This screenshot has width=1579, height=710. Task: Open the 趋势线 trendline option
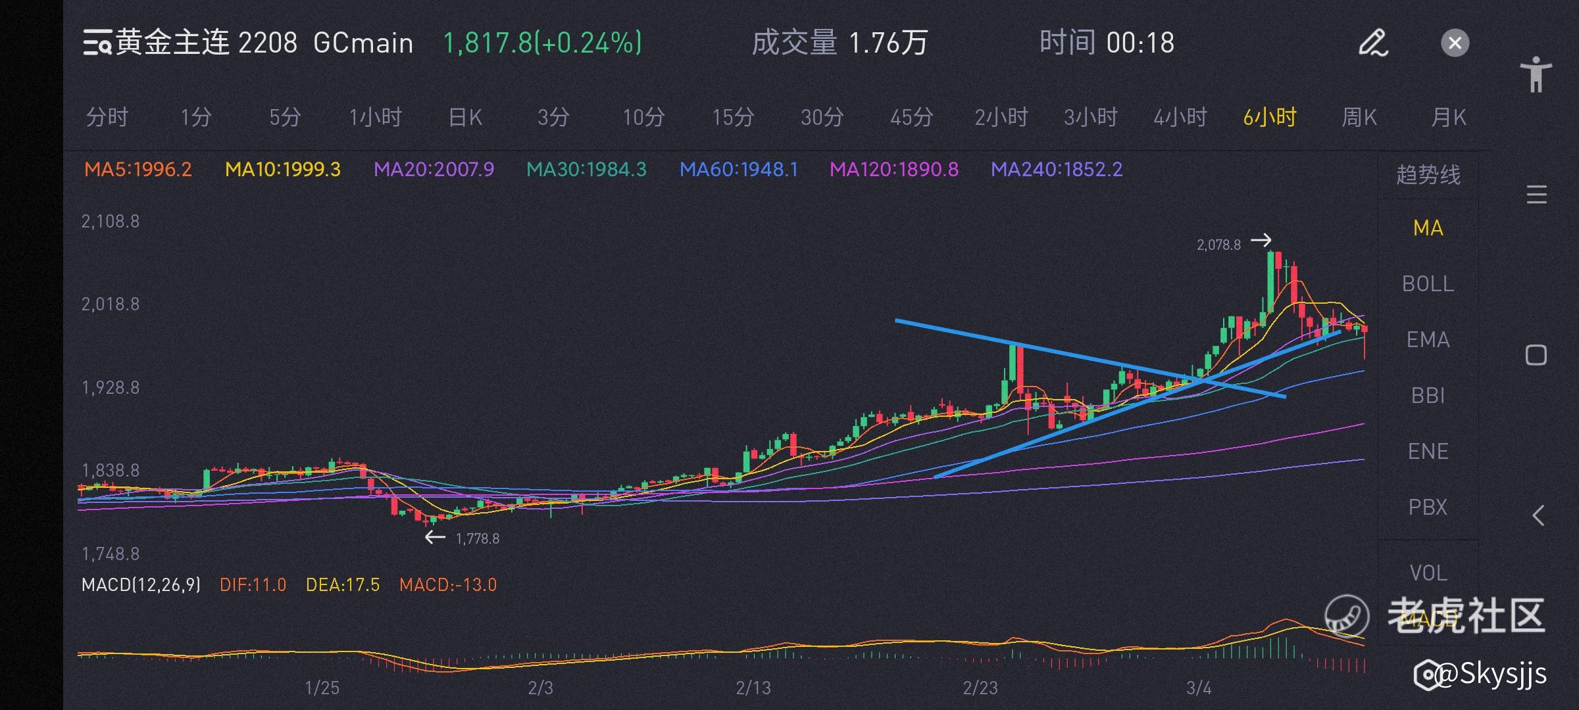click(1428, 175)
